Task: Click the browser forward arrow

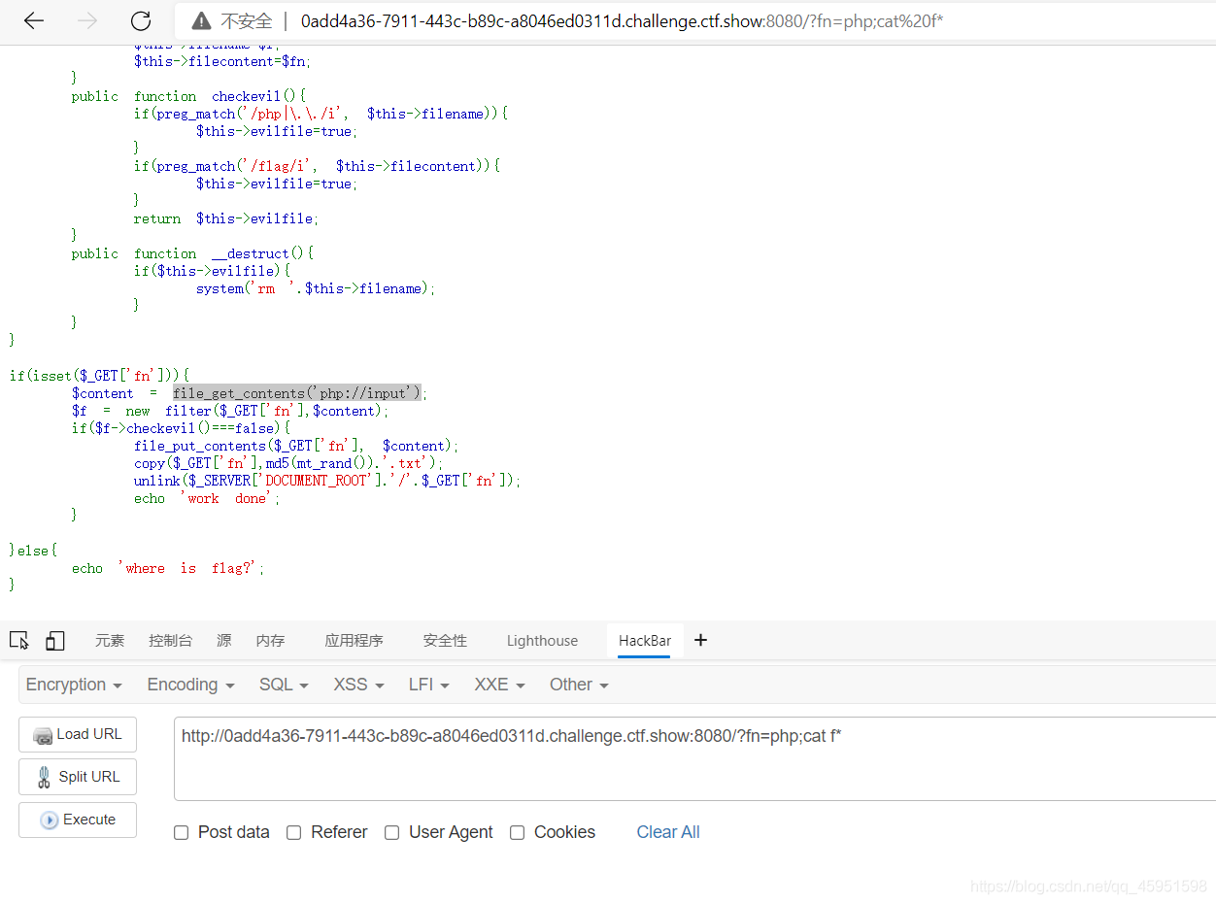Action: 87,20
